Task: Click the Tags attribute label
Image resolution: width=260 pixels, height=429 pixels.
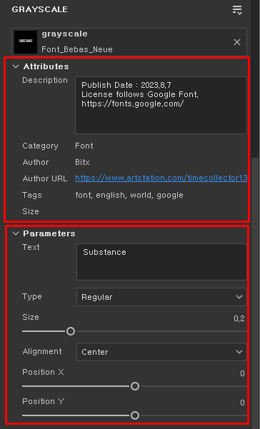Action: (x=32, y=195)
